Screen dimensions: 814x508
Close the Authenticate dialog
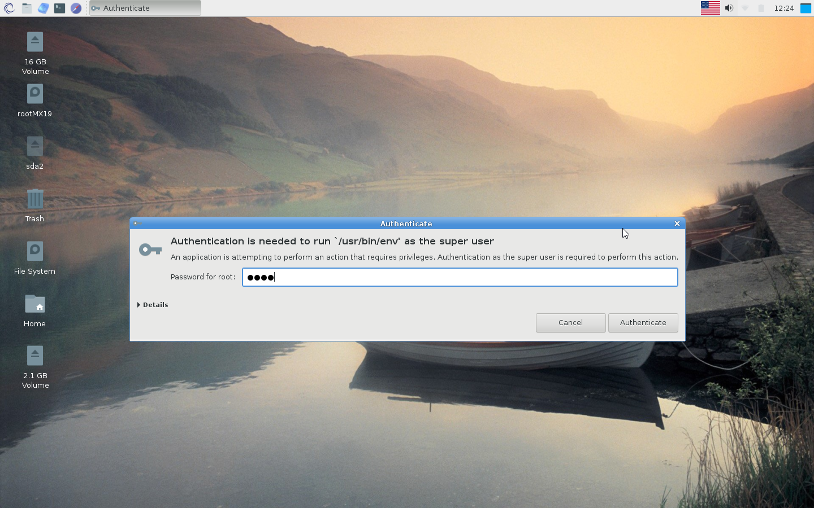[677, 224]
